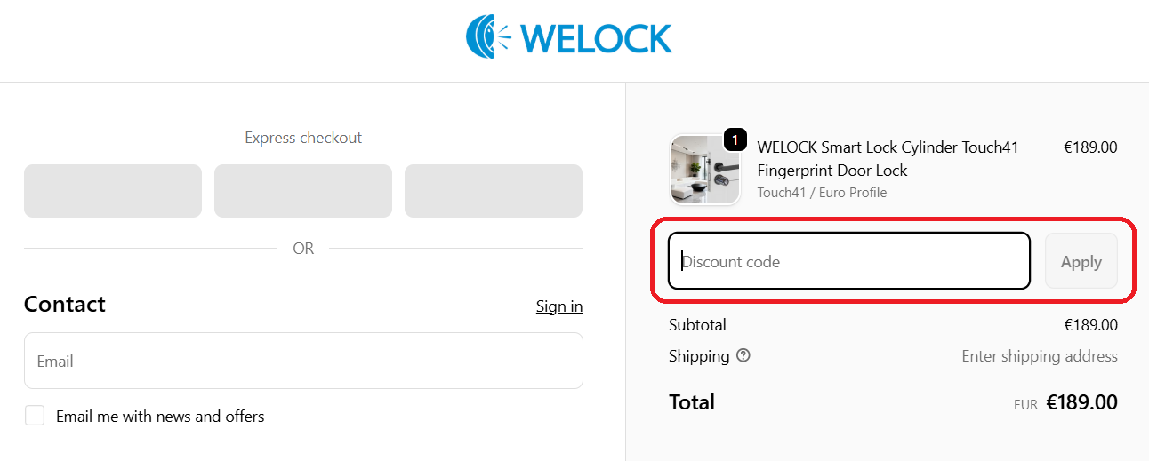
Task: Focus the Discount code input field
Action: pos(848,261)
